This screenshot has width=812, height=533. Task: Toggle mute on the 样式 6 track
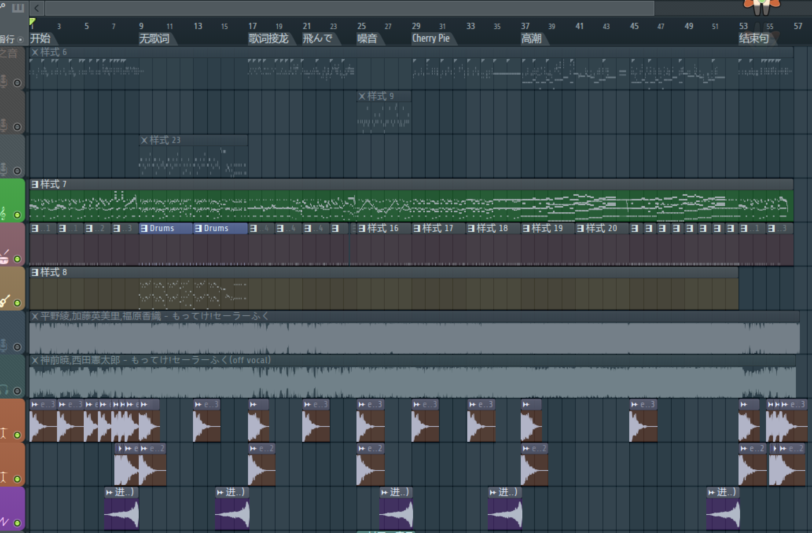(17, 83)
